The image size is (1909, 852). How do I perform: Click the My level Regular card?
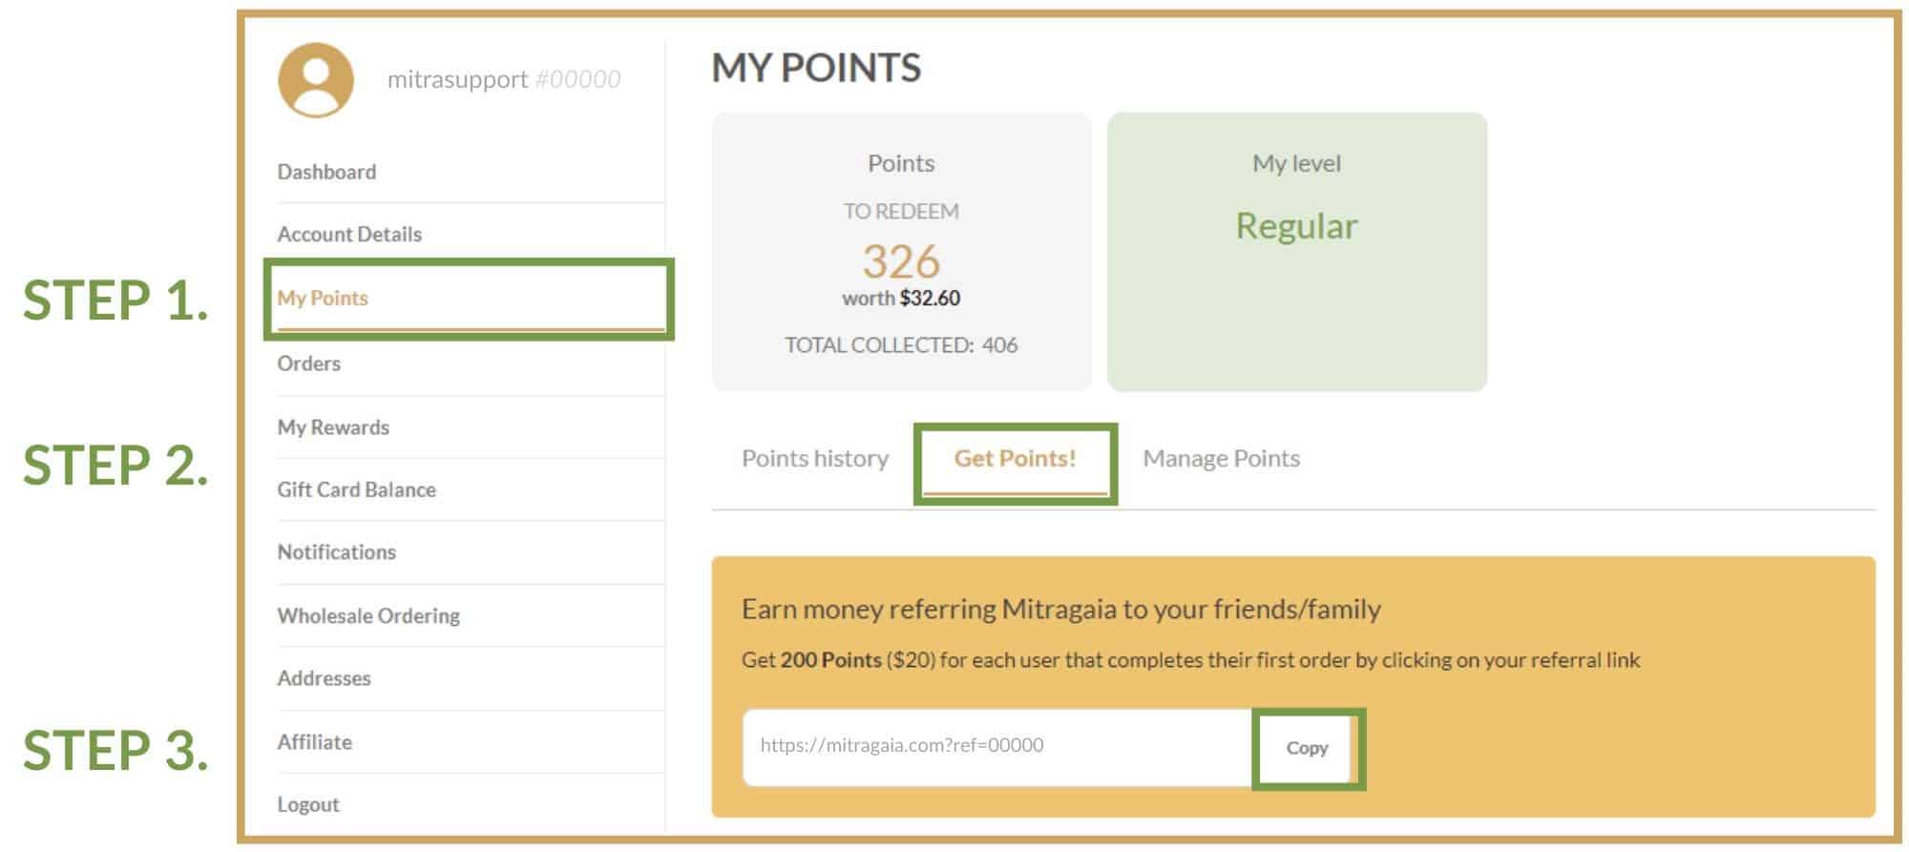click(1296, 252)
